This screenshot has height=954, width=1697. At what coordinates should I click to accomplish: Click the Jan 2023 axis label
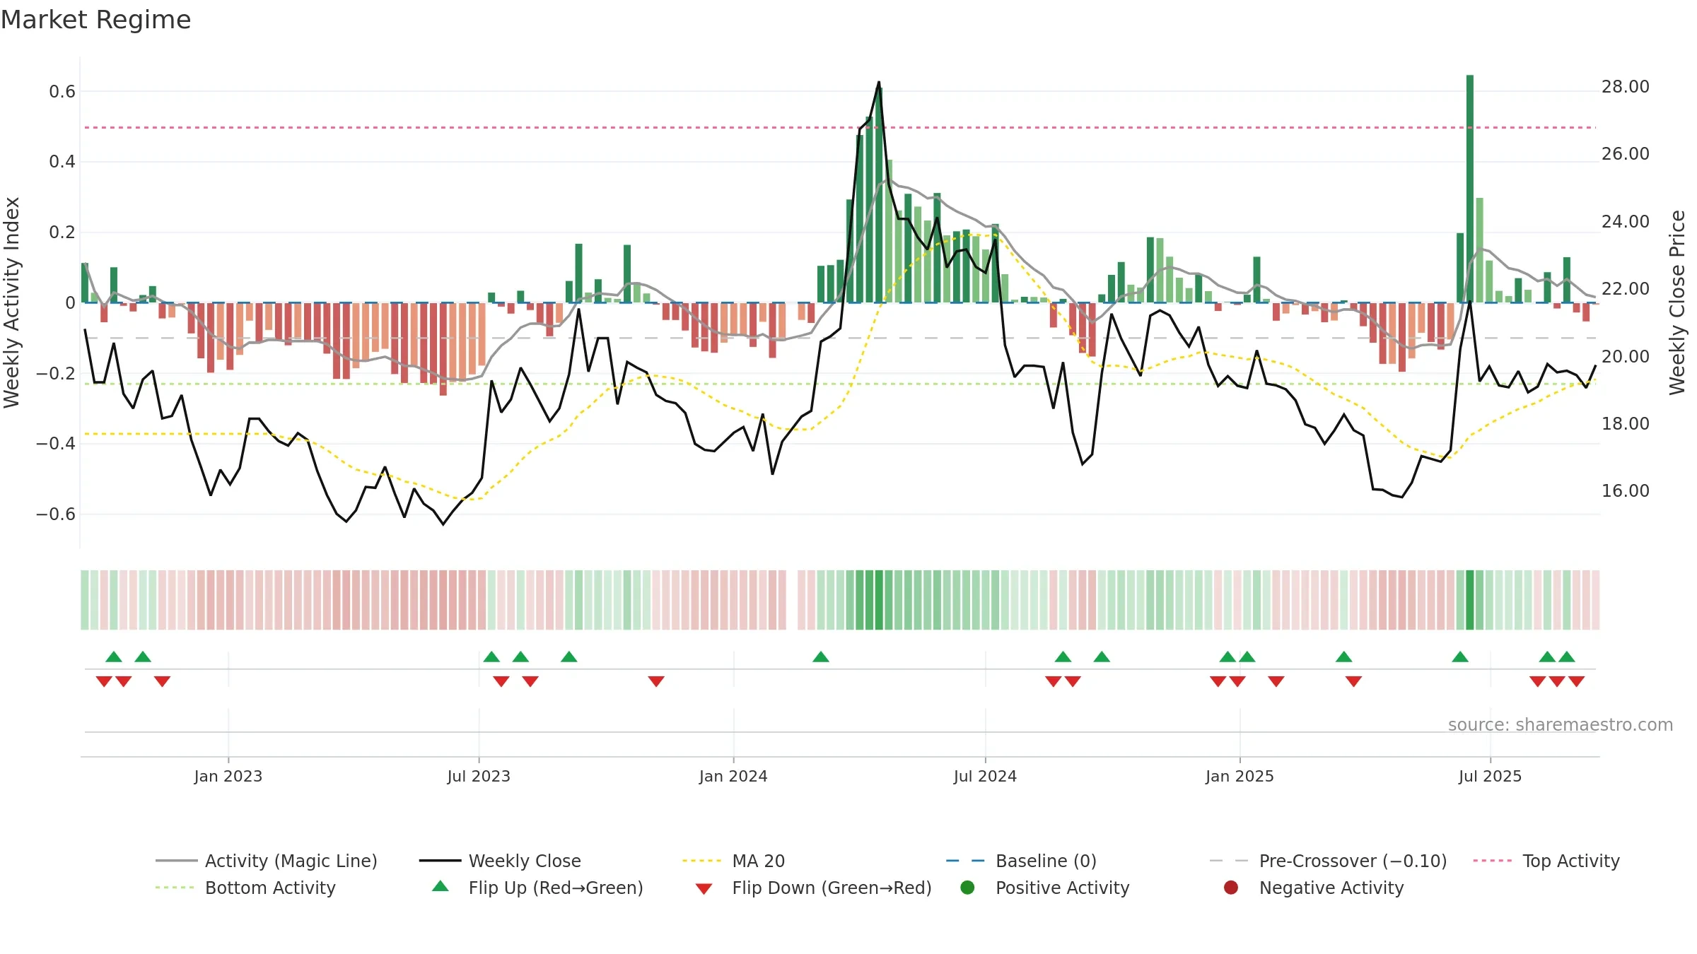228,776
